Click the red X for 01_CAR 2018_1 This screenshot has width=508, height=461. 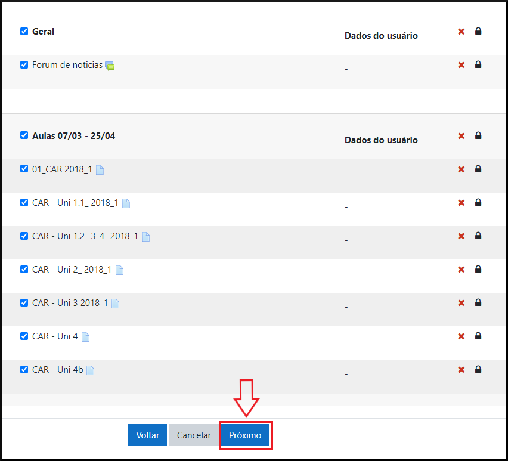click(461, 169)
